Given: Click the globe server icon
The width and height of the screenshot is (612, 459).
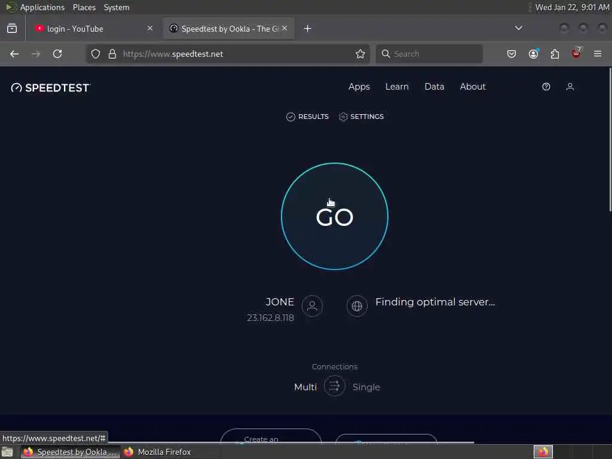Looking at the screenshot, I should (357, 306).
